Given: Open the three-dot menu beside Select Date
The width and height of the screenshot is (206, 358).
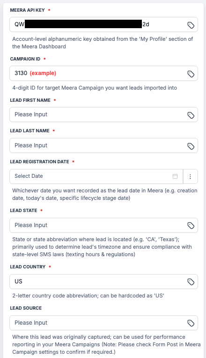Looking at the screenshot, I should 190,176.
